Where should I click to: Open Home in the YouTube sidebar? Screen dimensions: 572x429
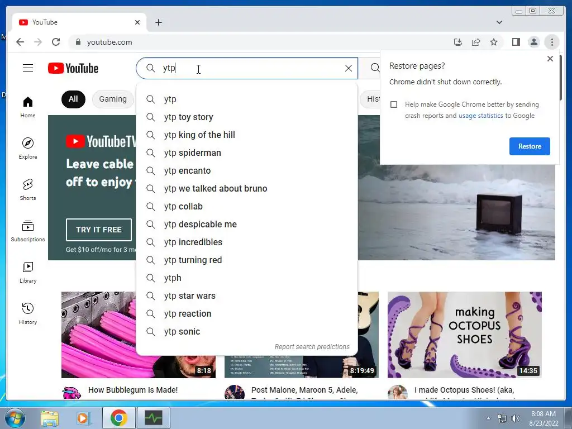point(28,107)
